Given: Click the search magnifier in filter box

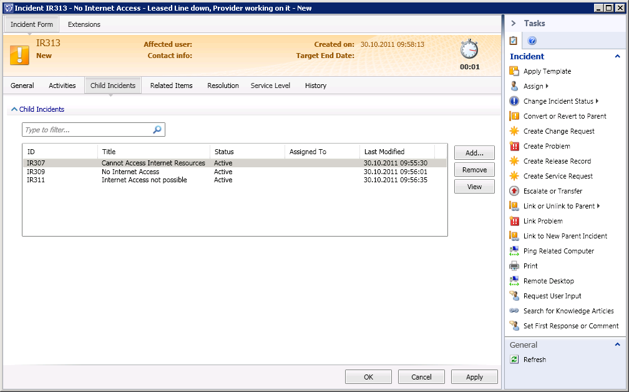Looking at the screenshot, I should [157, 130].
